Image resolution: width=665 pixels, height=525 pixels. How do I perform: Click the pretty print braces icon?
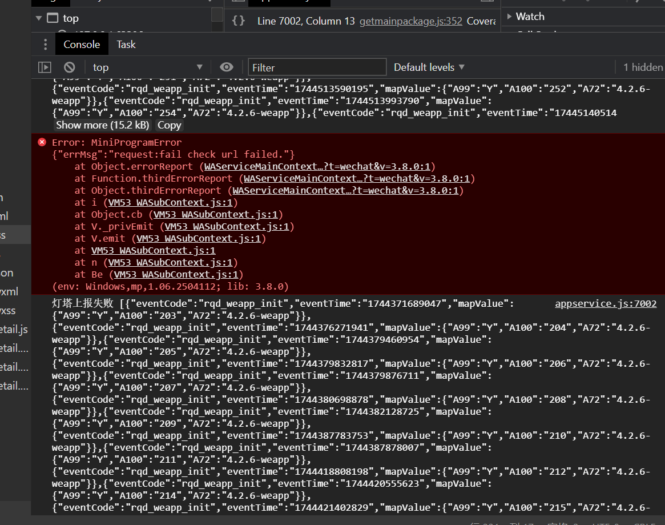coord(239,21)
